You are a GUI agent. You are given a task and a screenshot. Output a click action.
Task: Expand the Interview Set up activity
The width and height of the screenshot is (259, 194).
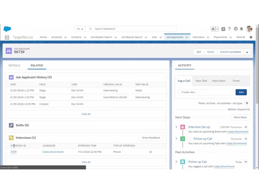point(176,127)
